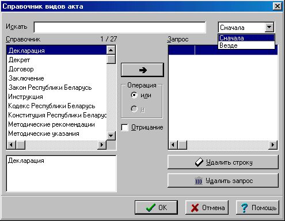This screenshot has height=221, width=285.
Task: Click the right-arrow add to query button
Action: (142, 70)
